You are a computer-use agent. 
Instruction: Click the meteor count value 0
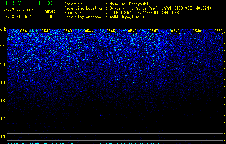(51, 17)
